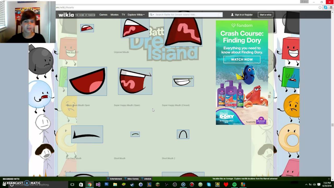This screenshot has width=334, height=188.
Task: Click the 'Short Mouth 2' caption
Action: 169,158
